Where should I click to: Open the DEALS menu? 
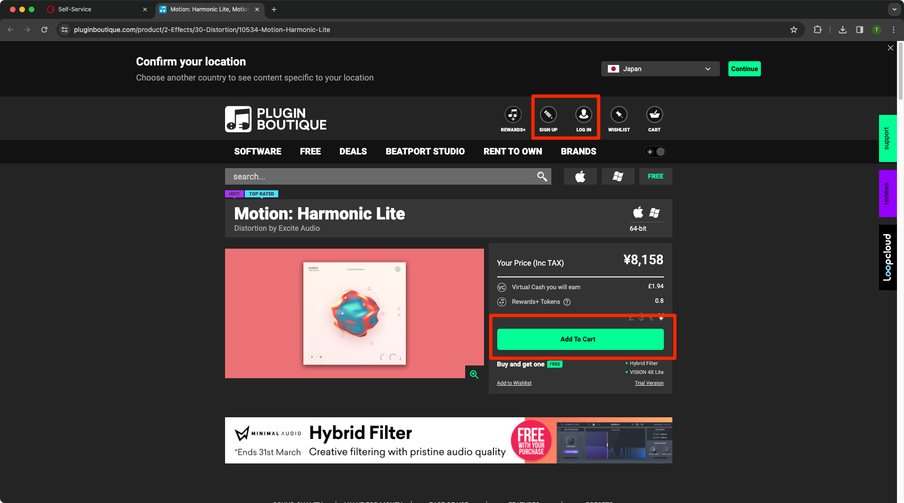pyautogui.click(x=353, y=152)
